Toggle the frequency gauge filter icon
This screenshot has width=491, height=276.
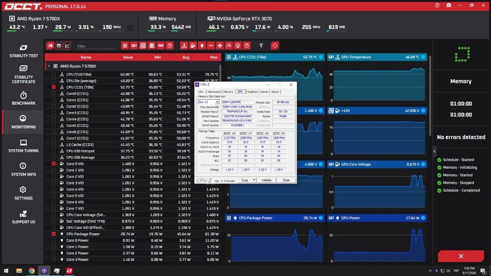pyautogui.click(x=229, y=46)
